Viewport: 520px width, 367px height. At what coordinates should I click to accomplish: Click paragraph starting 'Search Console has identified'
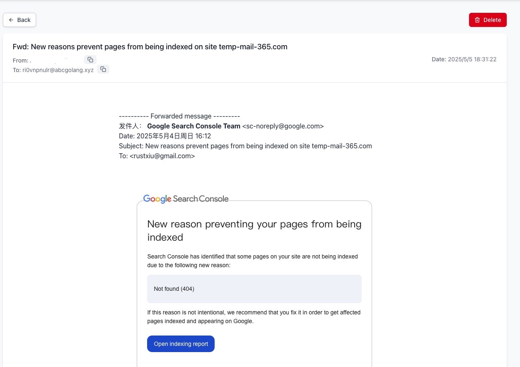point(253,261)
